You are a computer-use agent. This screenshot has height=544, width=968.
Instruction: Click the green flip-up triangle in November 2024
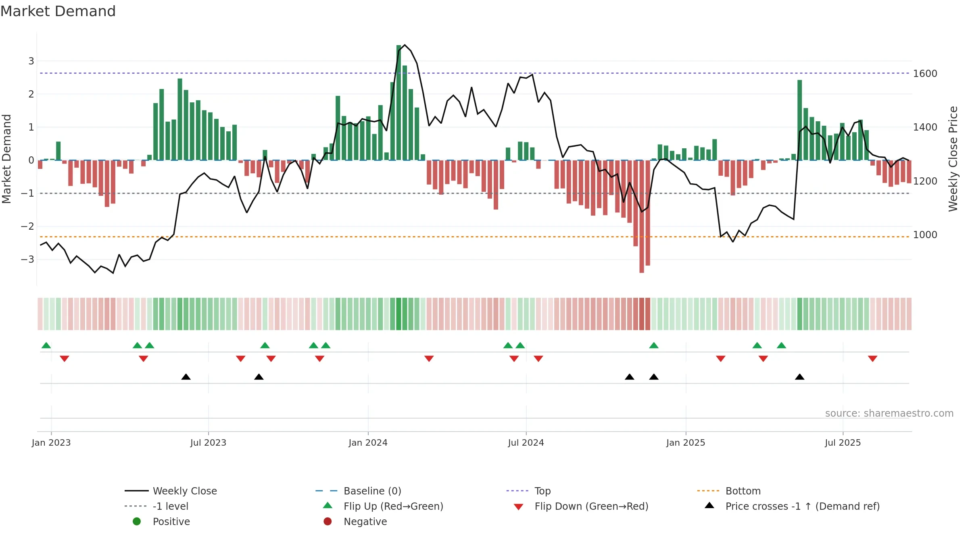[x=654, y=345]
